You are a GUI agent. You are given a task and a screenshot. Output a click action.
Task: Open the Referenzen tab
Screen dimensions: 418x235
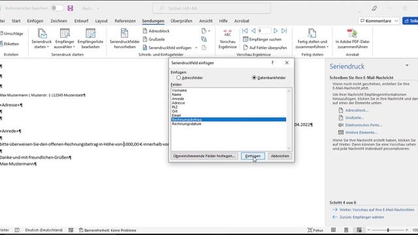click(125, 21)
